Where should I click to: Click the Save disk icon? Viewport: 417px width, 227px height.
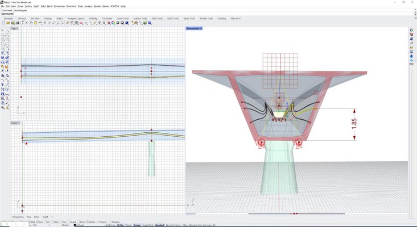coord(13,23)
